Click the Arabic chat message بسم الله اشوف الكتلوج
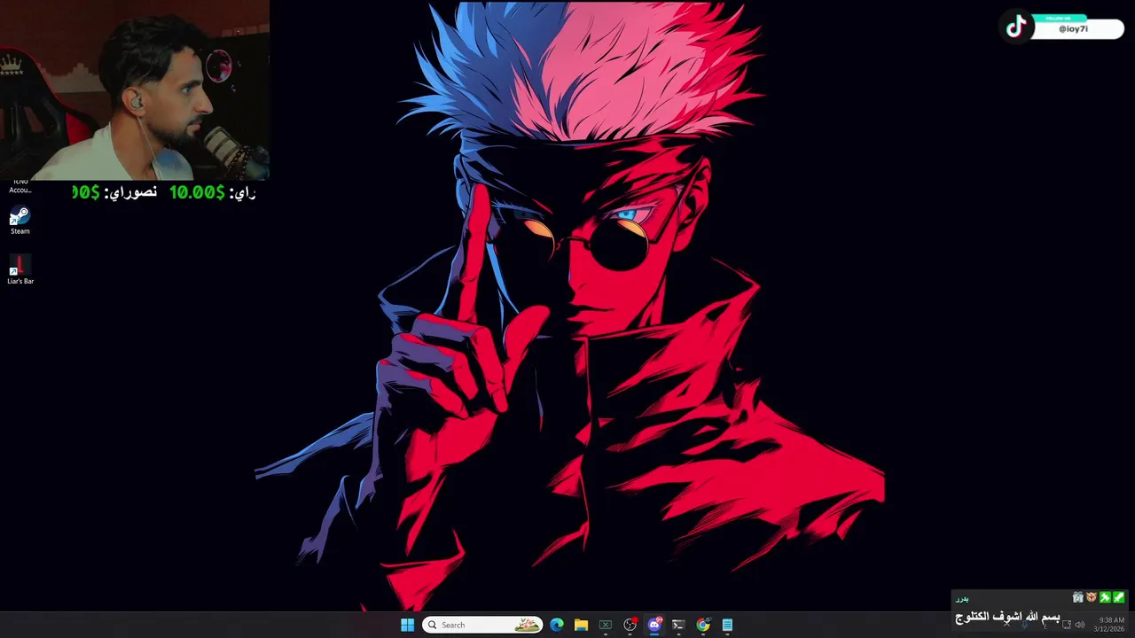This screenshot has width=1135, height=638. click(x=1007, y=617)
